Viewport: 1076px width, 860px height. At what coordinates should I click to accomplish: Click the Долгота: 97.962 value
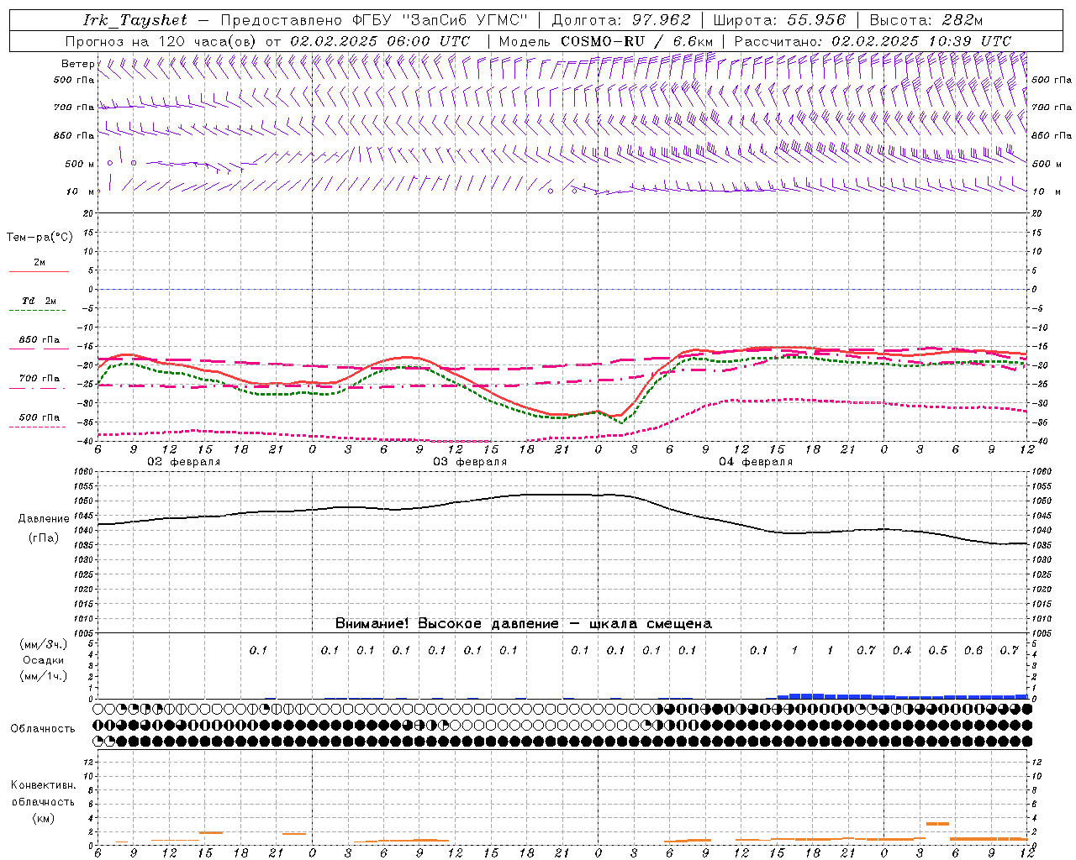[621, 20]
